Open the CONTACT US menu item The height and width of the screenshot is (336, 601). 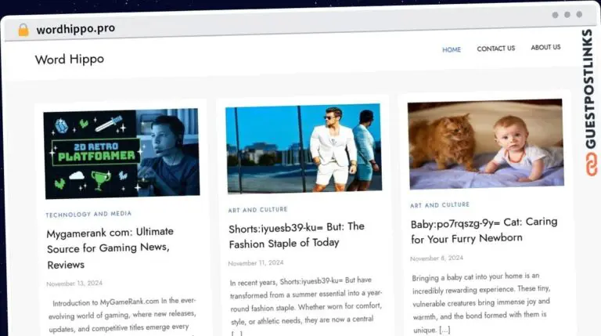click(x=495, y=49)
